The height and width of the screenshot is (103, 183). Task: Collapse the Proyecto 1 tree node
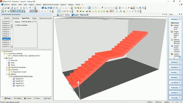point(2,51)
